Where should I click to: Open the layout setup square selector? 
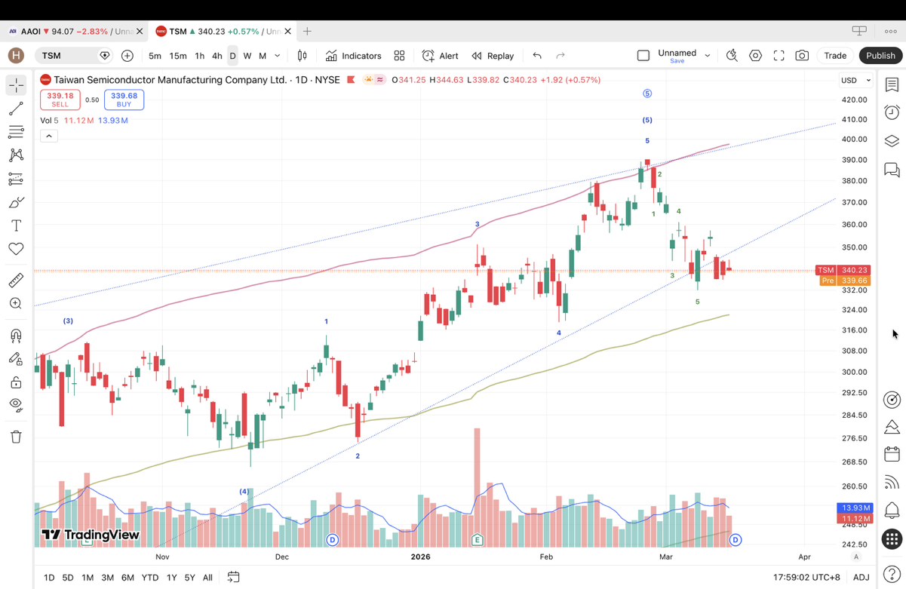643,56
